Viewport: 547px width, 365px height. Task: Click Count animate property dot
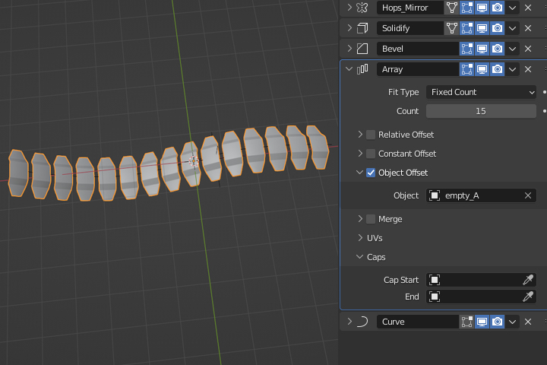[544, 111]
